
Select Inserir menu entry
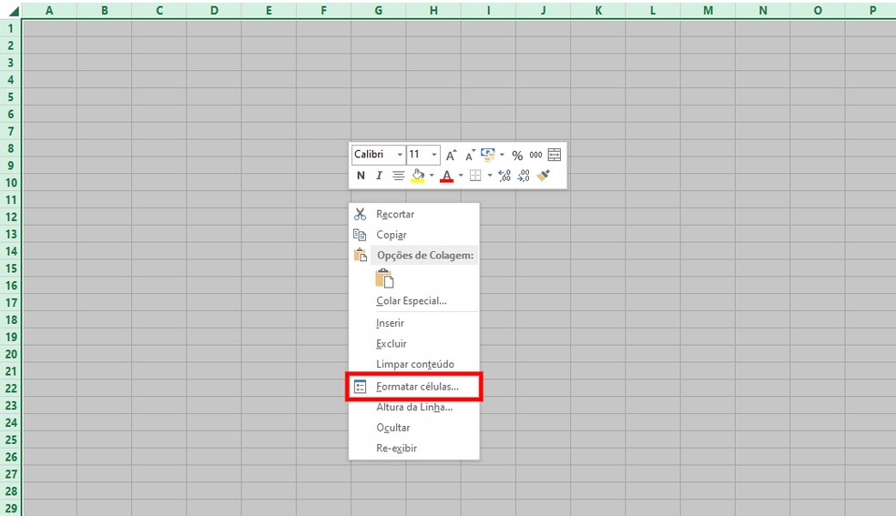coord(414,323)
